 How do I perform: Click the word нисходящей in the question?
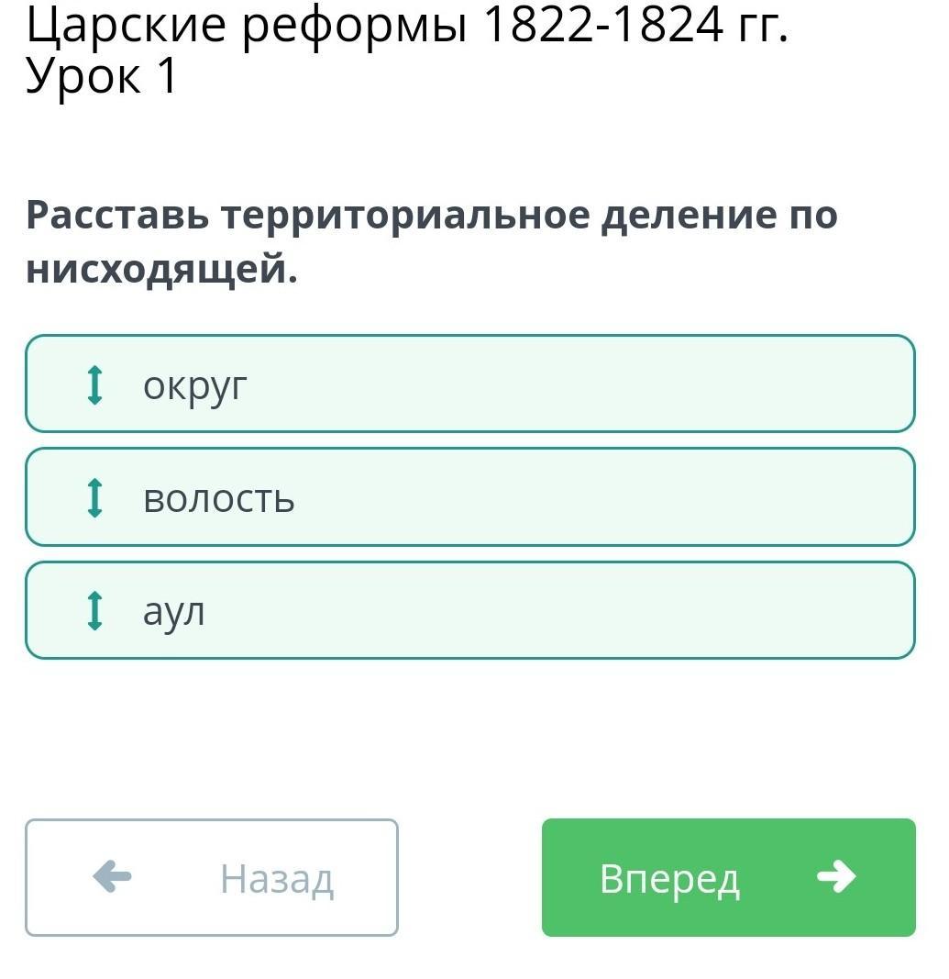[x=161, y=269]
